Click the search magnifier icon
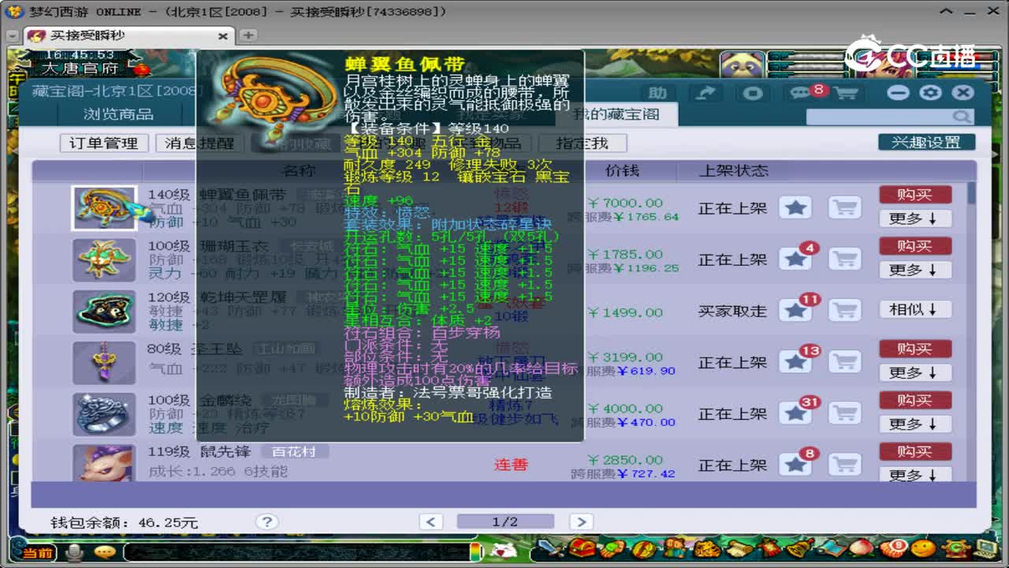Image resolution: width=1009 pixels, height=568 pixels. 962,117
